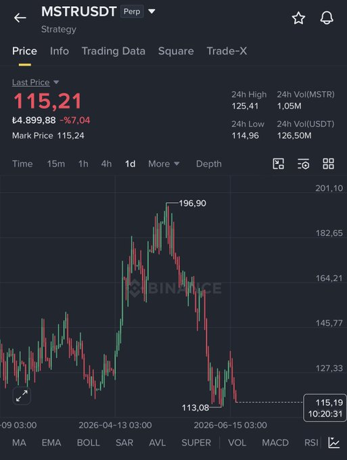Tap the -%7,04 change percentage
The height and width of the screenshot is (460, 347).
(x=75, y=120)
